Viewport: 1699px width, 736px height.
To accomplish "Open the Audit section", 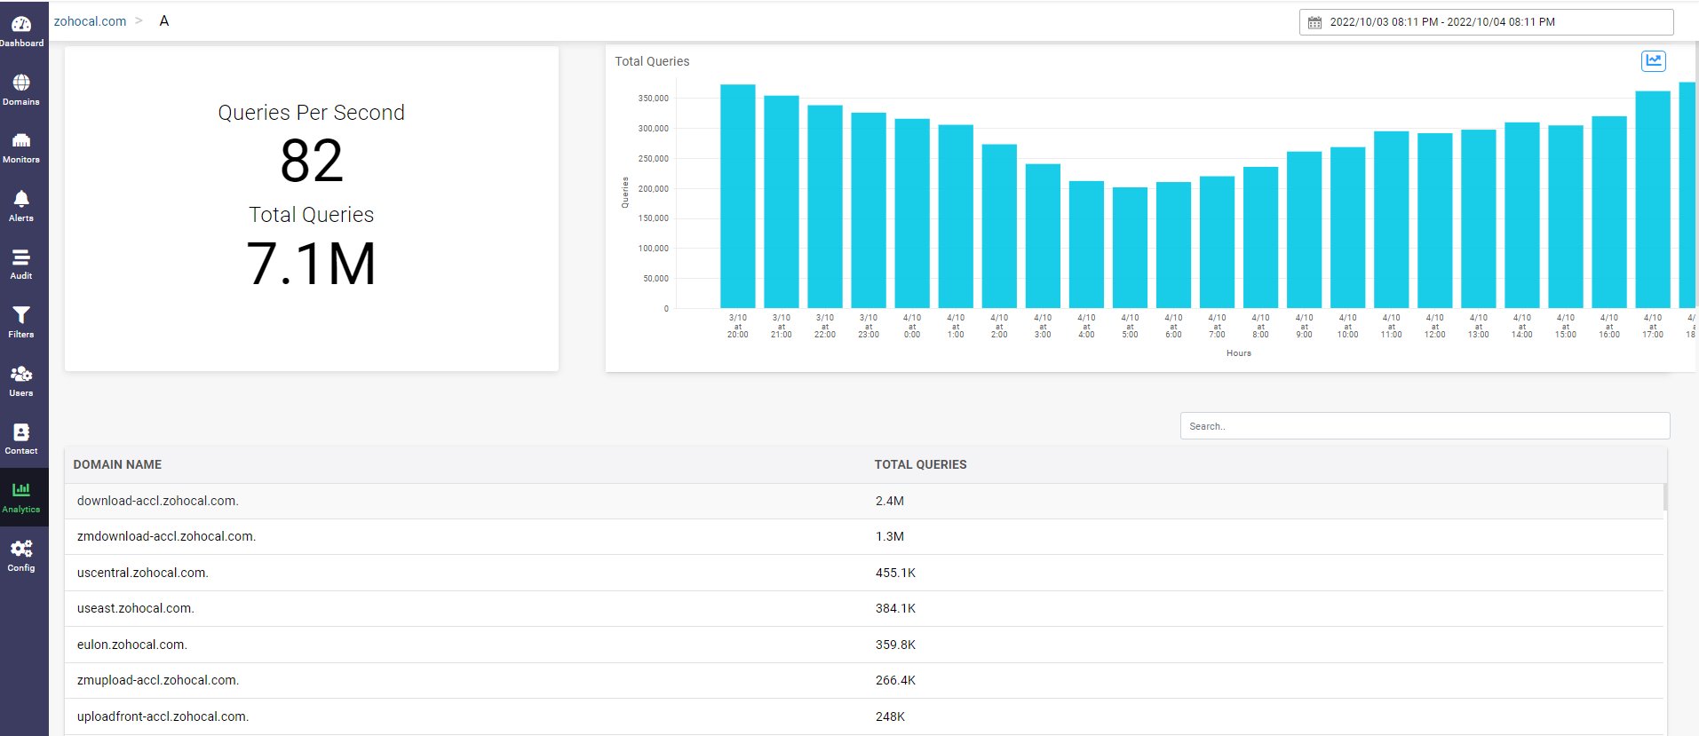I will point(21,263).
